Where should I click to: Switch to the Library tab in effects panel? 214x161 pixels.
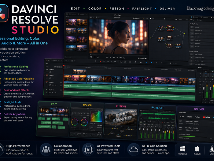click(x=192, y=20)
